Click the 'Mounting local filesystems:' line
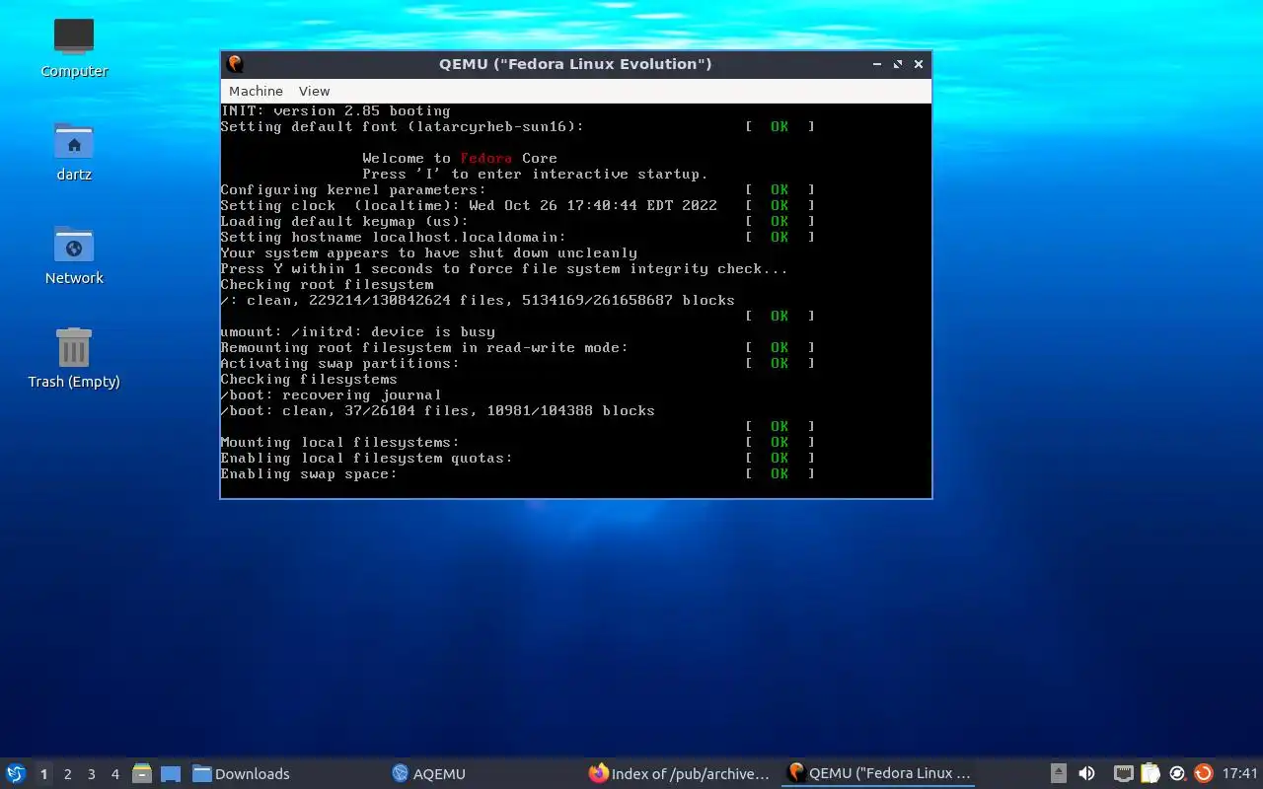Viewport: 1263px width, 789px height. (x=339, y=442)
